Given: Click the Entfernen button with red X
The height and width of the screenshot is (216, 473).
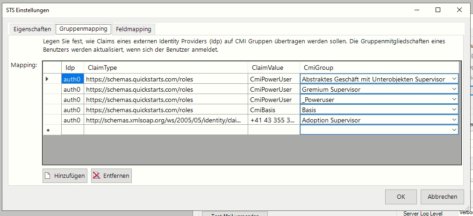Looking at the screenshot, I should [112, 175].
